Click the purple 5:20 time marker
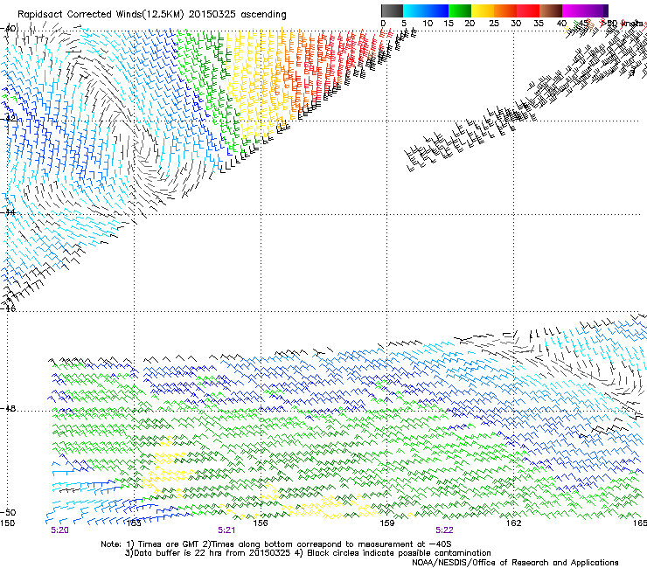 tap(59, 530)
